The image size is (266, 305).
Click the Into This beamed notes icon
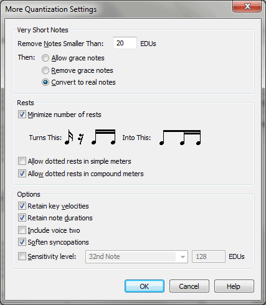coord(180,138)
